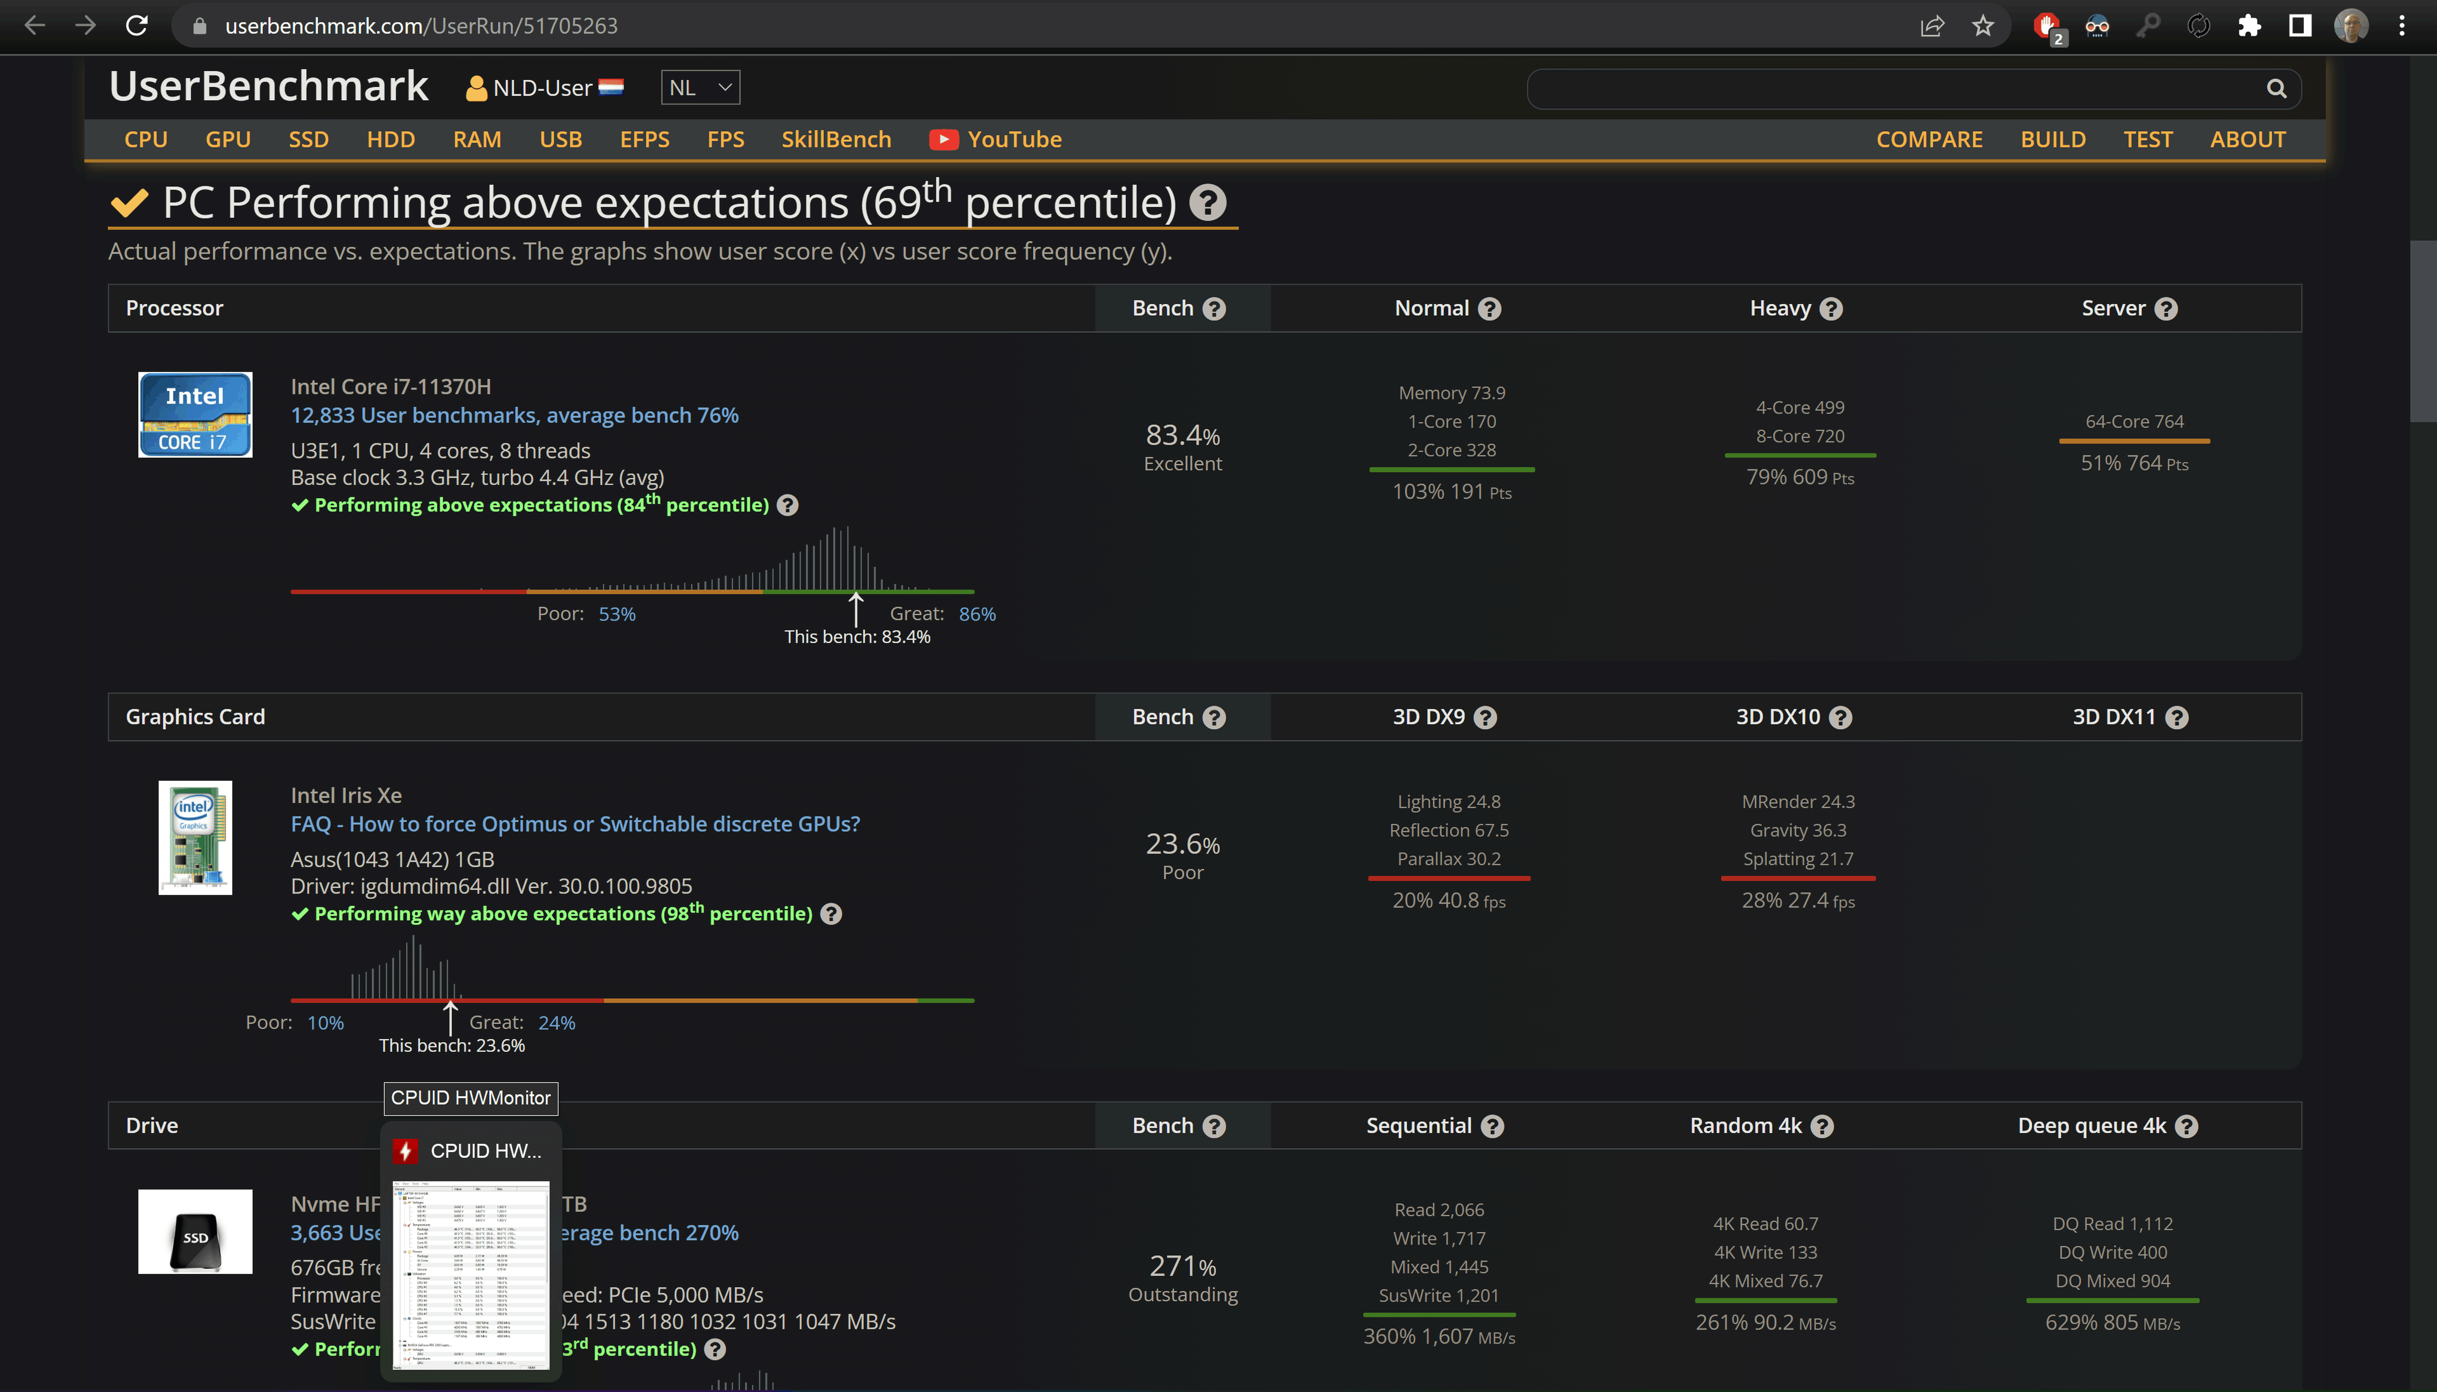Open 12,833 User benchmarks link

[x=514, y=415]
